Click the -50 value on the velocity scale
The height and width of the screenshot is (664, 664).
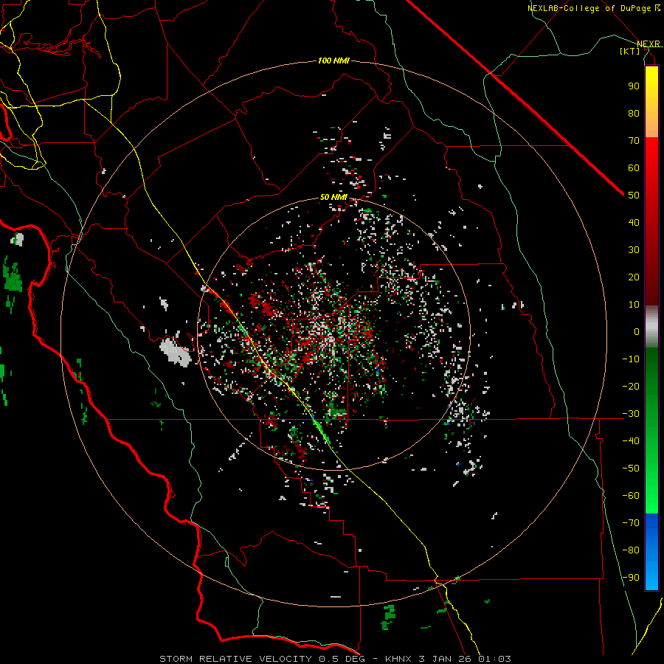631,468
